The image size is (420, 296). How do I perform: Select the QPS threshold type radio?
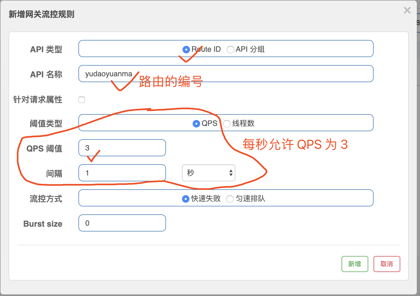pos(196,123)
